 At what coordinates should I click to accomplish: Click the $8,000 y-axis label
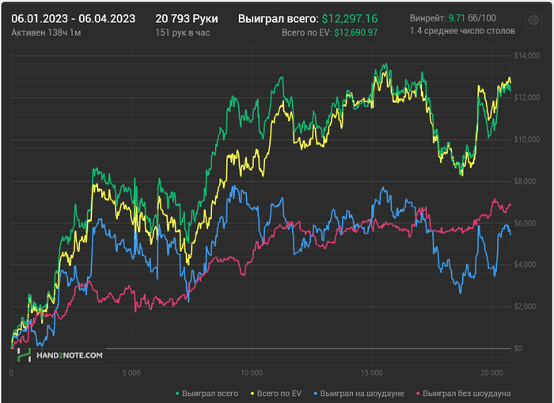527,181
